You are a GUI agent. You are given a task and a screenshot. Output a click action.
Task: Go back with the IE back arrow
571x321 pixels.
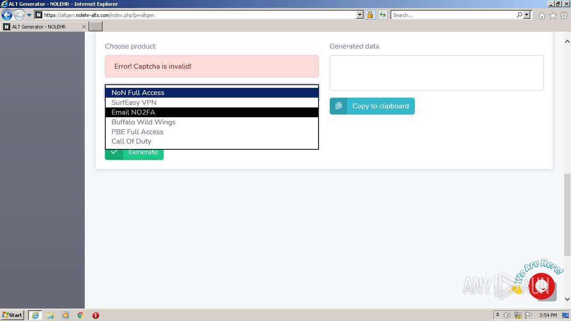click(7, 15)
